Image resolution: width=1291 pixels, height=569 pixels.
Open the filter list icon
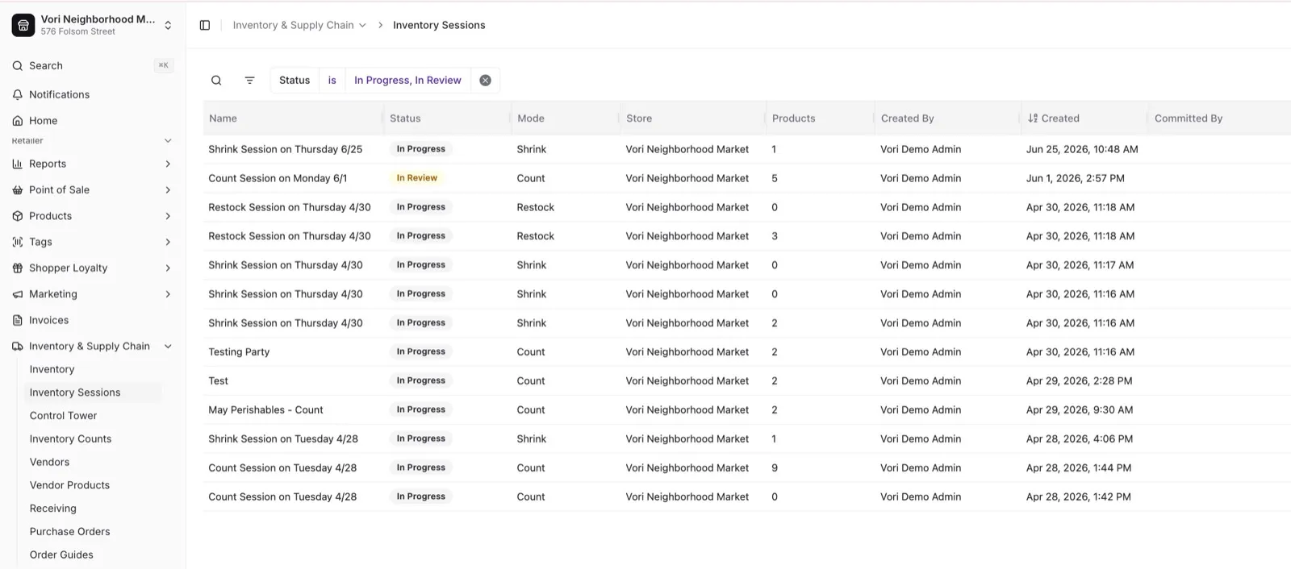[249, 80]
